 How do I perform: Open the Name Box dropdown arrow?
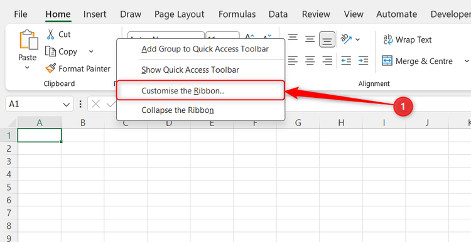[67, 104]
